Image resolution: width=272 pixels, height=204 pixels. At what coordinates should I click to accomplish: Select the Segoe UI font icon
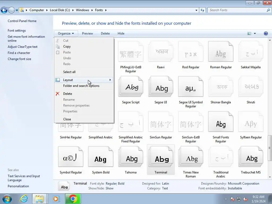tap(161, 87)
